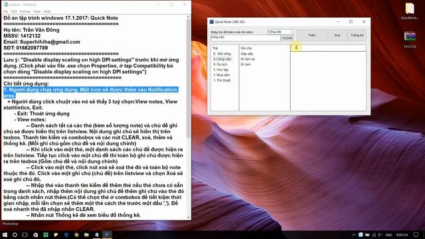Launch Chrome from the taskbar
425x239 pixels.
[76, 234]
